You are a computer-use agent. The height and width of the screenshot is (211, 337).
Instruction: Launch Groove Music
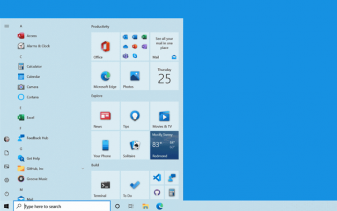51,179
